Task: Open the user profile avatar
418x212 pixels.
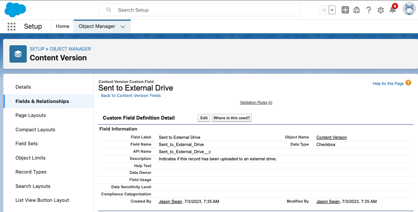Action: (409, 9)
